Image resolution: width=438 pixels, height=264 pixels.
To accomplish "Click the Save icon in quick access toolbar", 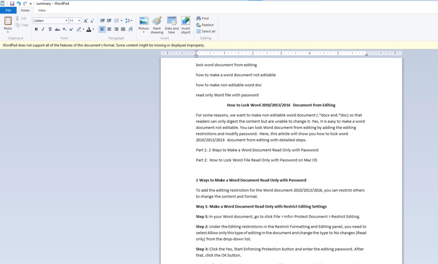I will tap(12, 3).
